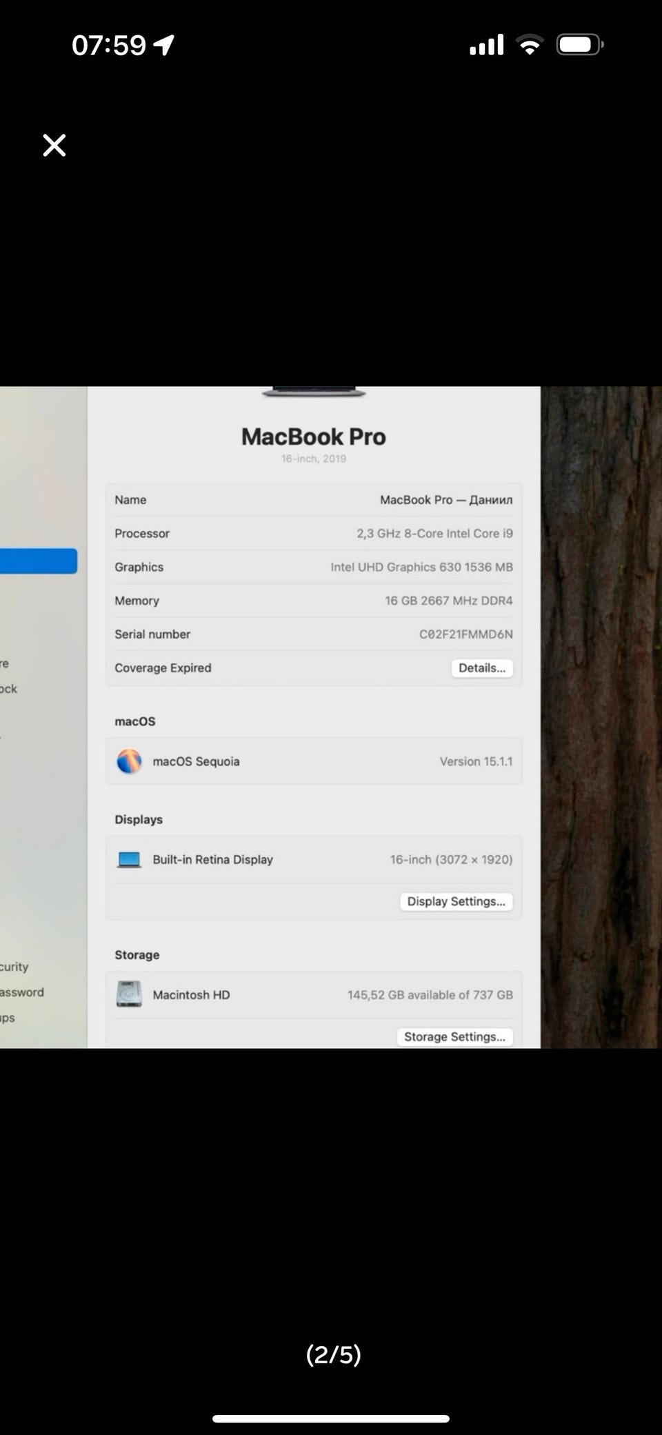This screenshot has height=1435, width=662.
Task: Click Macintosh HD label
Action: pos(192,995)
